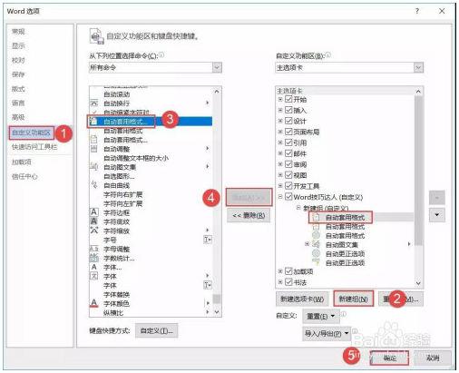Toggle the 审阅 tab checkbox
Screen dimensions: 459x373
pos(288,164)
